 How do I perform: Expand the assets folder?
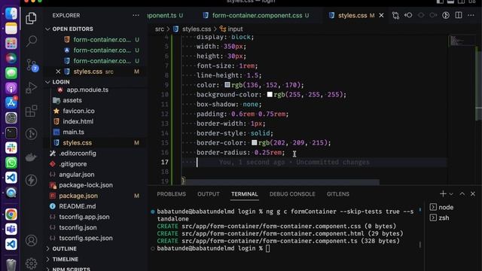click(72, 100)
